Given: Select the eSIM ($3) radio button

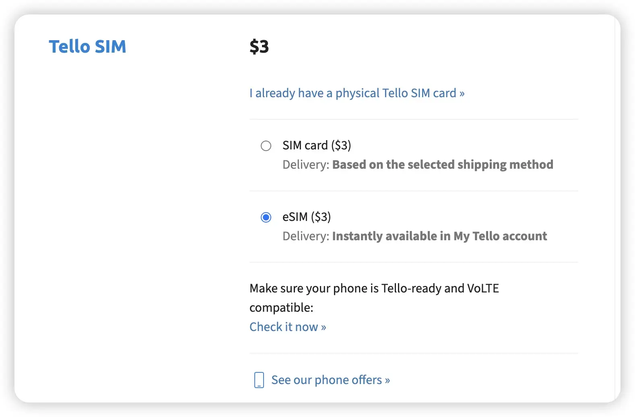Looking at the screenshot, I should (266, 217).
